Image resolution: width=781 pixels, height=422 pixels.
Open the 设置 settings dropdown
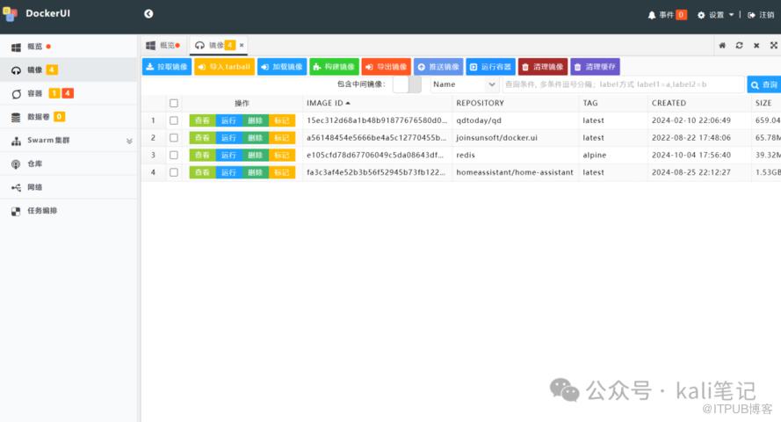[715, 15]
